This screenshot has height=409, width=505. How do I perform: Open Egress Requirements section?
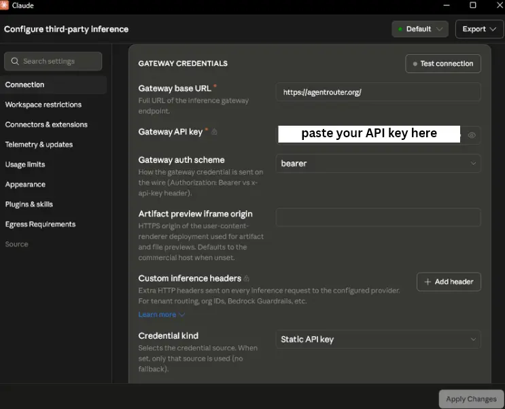tap(40, 224)
